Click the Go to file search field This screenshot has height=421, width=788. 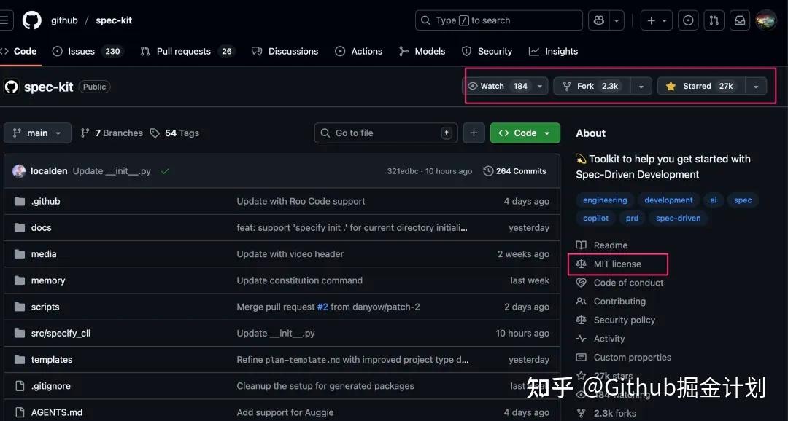pos(385,133)
